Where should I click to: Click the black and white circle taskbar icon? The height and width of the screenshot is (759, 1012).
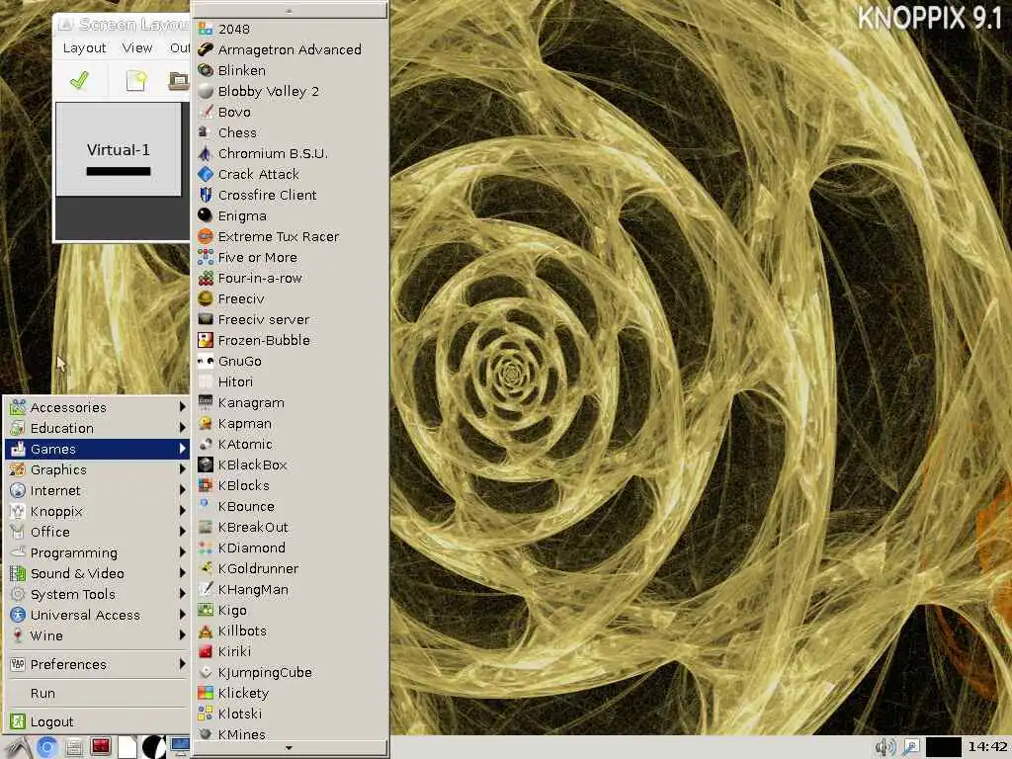pyautogui.click(x=153, y=747)
